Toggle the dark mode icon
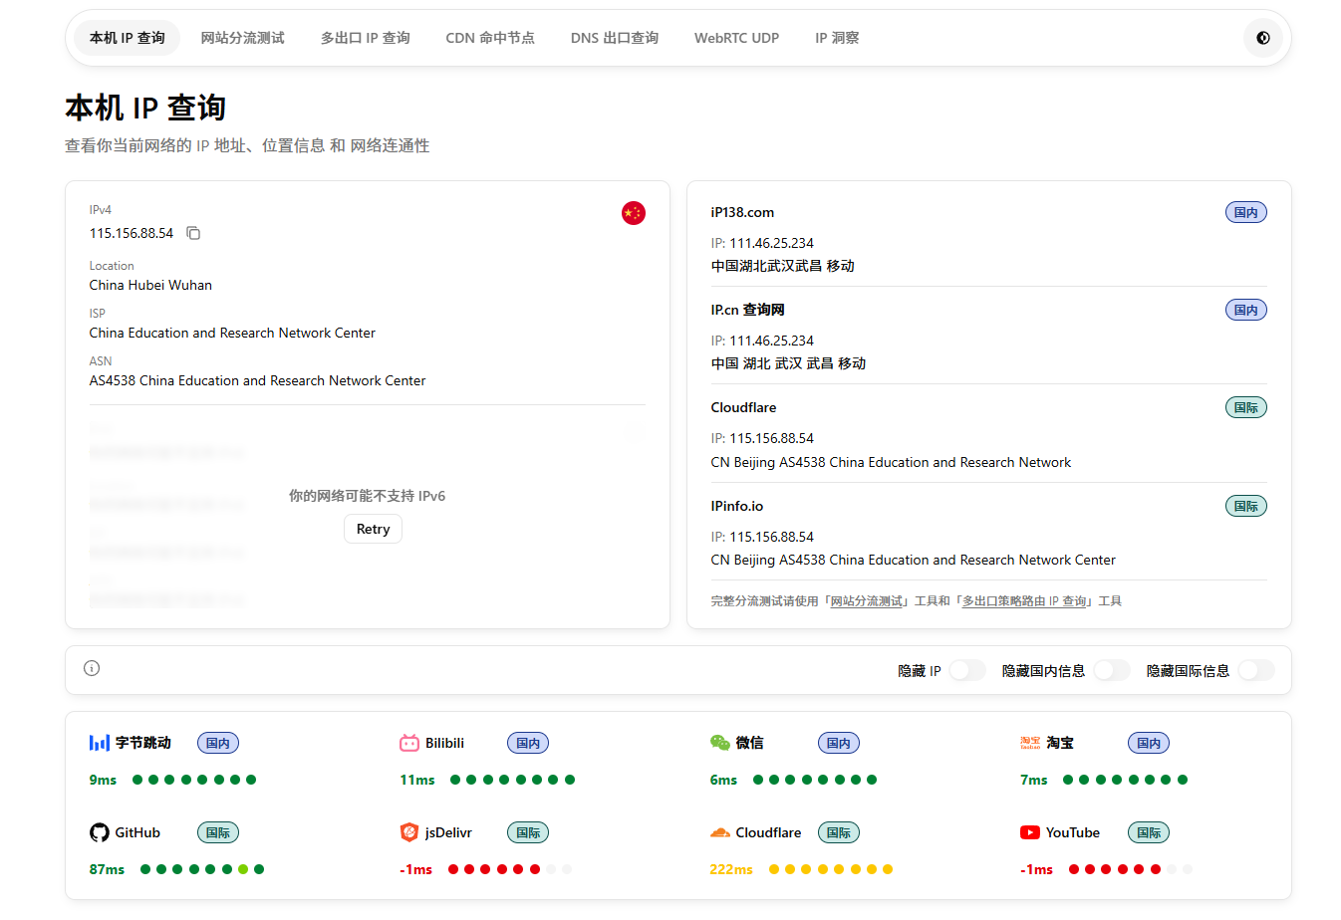 (x=1262, y=37)
